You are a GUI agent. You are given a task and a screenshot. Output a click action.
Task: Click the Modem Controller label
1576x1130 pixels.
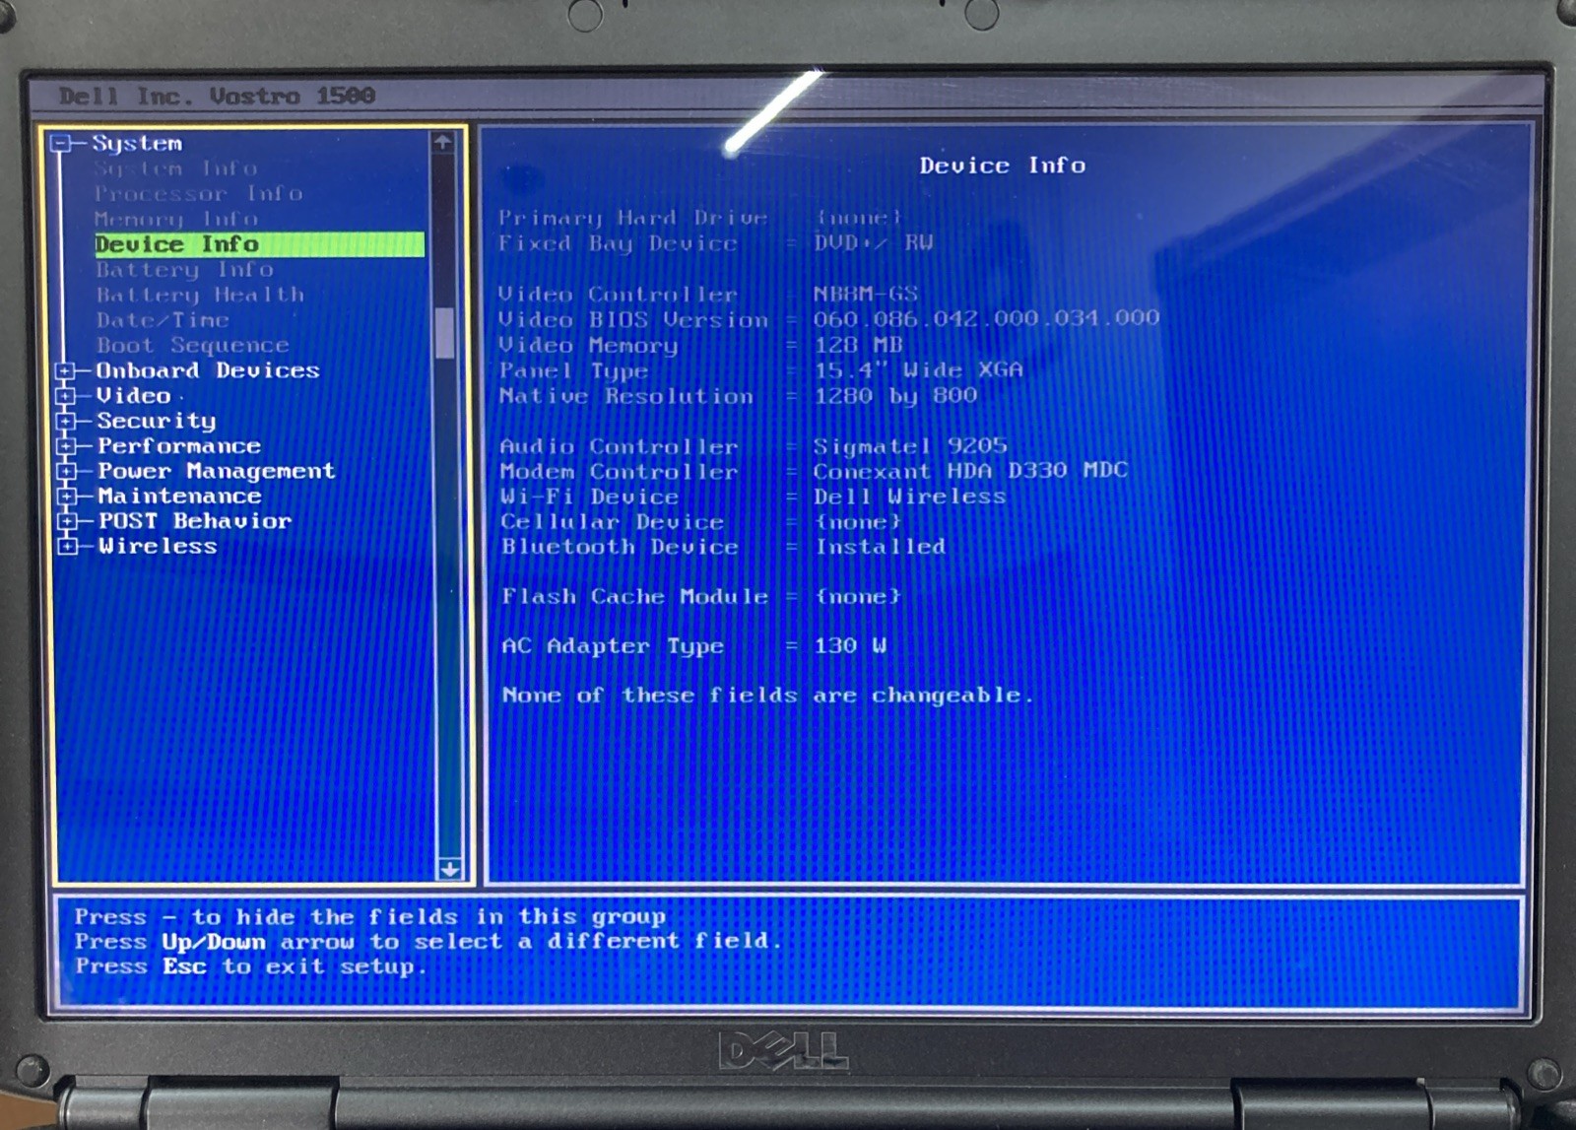(619, 472)
